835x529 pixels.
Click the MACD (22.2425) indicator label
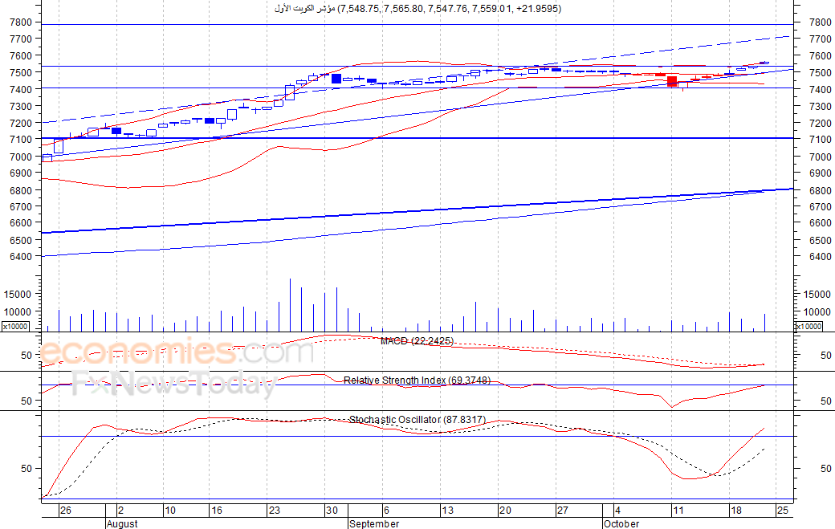pos(417,341)
